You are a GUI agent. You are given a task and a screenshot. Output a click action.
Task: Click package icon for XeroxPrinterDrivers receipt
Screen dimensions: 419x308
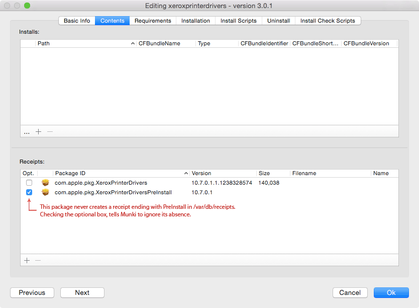[x=46, y=183]
